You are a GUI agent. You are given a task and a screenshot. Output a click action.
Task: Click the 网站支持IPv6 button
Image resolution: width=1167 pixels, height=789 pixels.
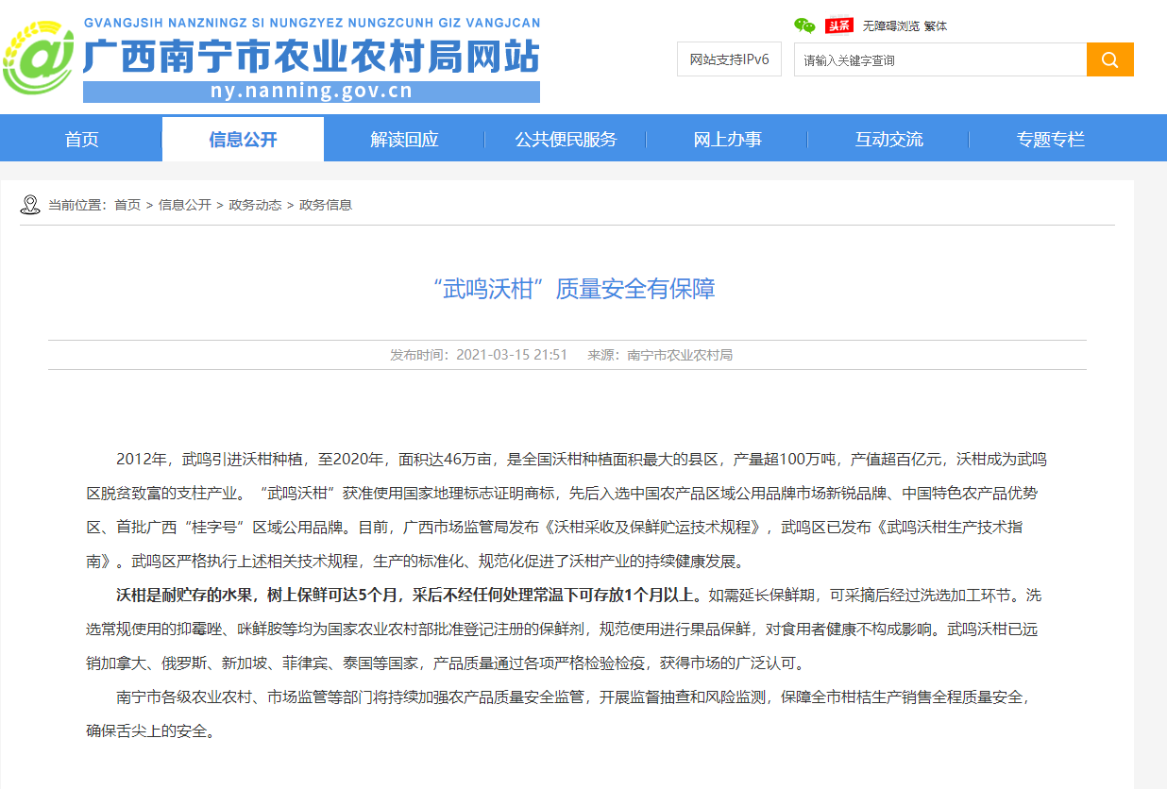pos(729,59)
